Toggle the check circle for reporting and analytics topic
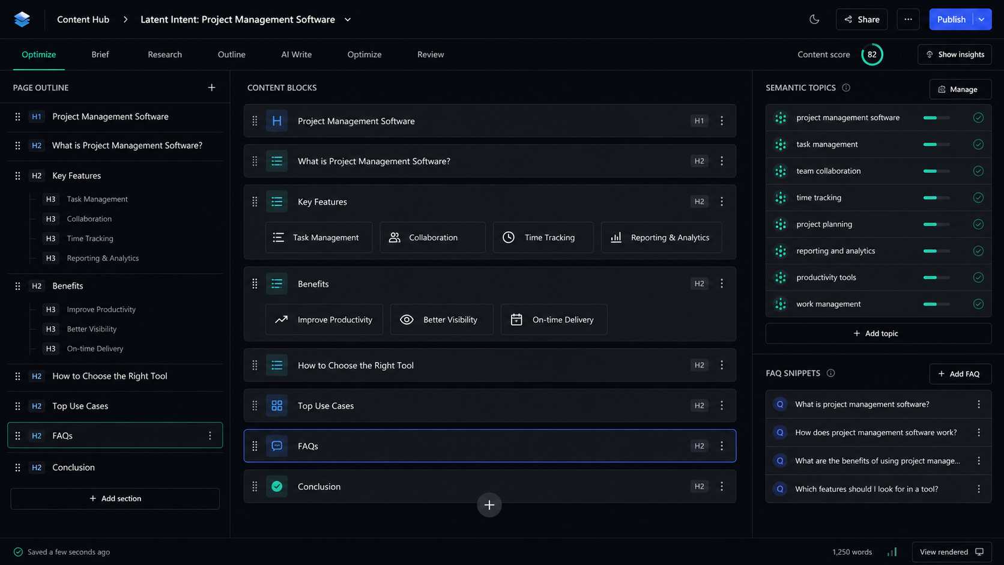This screenshot has width=1004, height=565. pyautogui.click(x=978, y=251)
